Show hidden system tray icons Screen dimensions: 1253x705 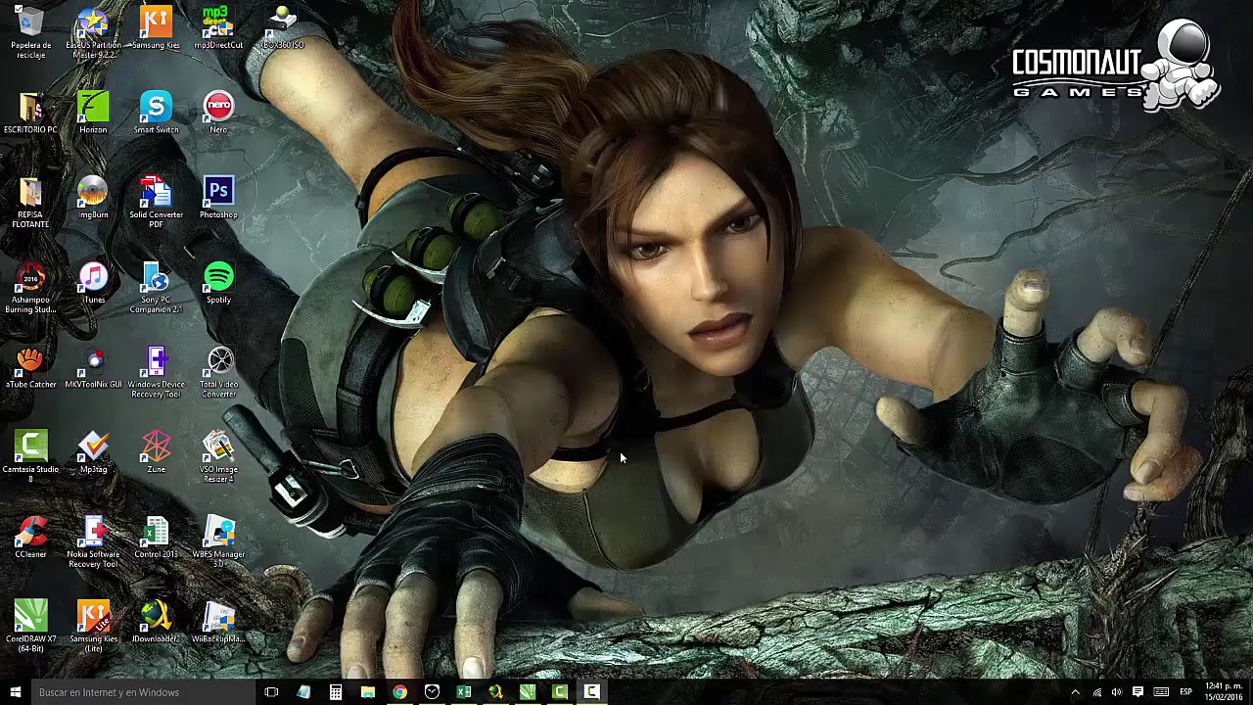point(1075,692)
